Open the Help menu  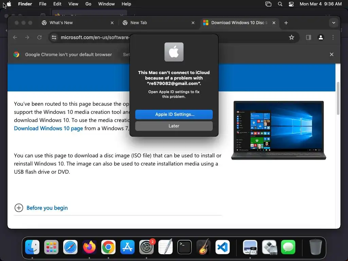point(126,4)
